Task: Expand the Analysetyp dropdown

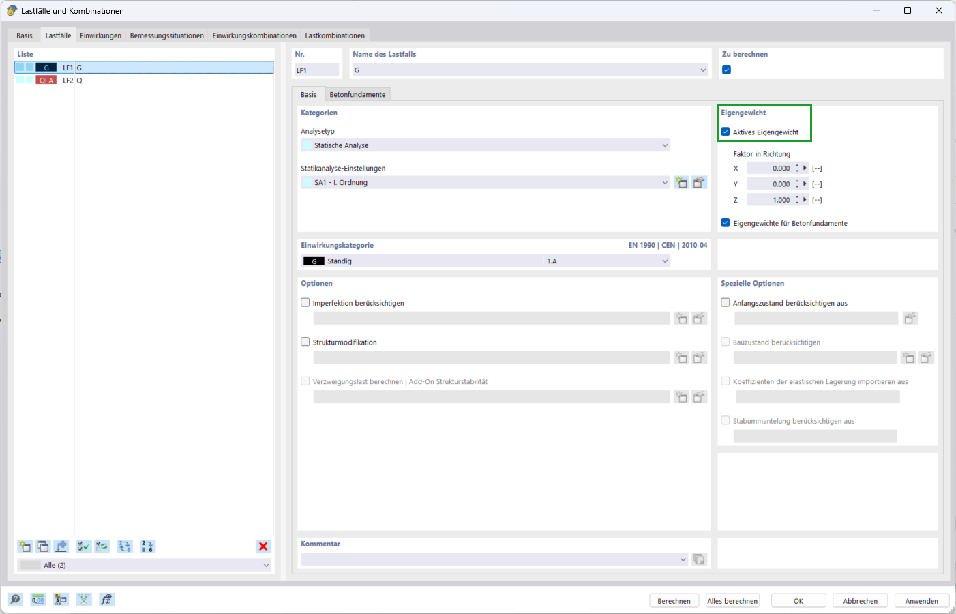Action: tap(665, 145)
